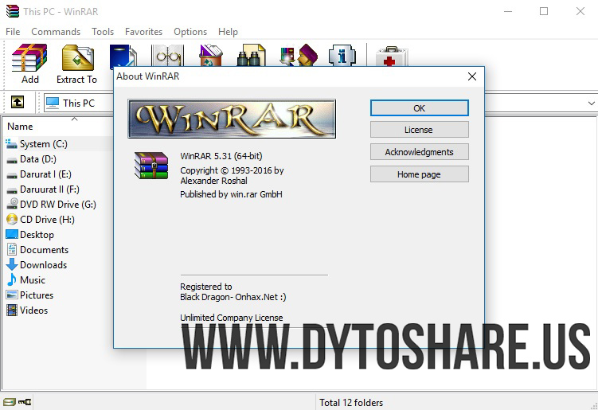Screen dimensions: 598x410
Task: Click the Find (binoculars) toolbar icon
Action: click(251, 56)
